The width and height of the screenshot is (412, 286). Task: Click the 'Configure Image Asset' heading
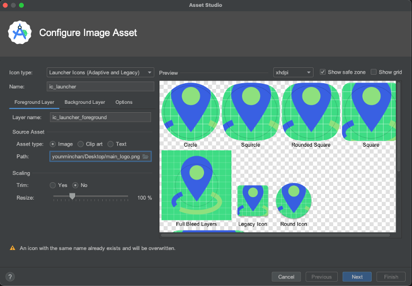click(x=88, y=33)
